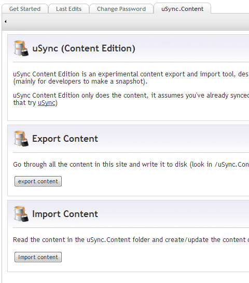The width and height of the screenshot is (249, 283).
Task: Click the paint bucket icon beside Export Content
Action: (21, 139)
